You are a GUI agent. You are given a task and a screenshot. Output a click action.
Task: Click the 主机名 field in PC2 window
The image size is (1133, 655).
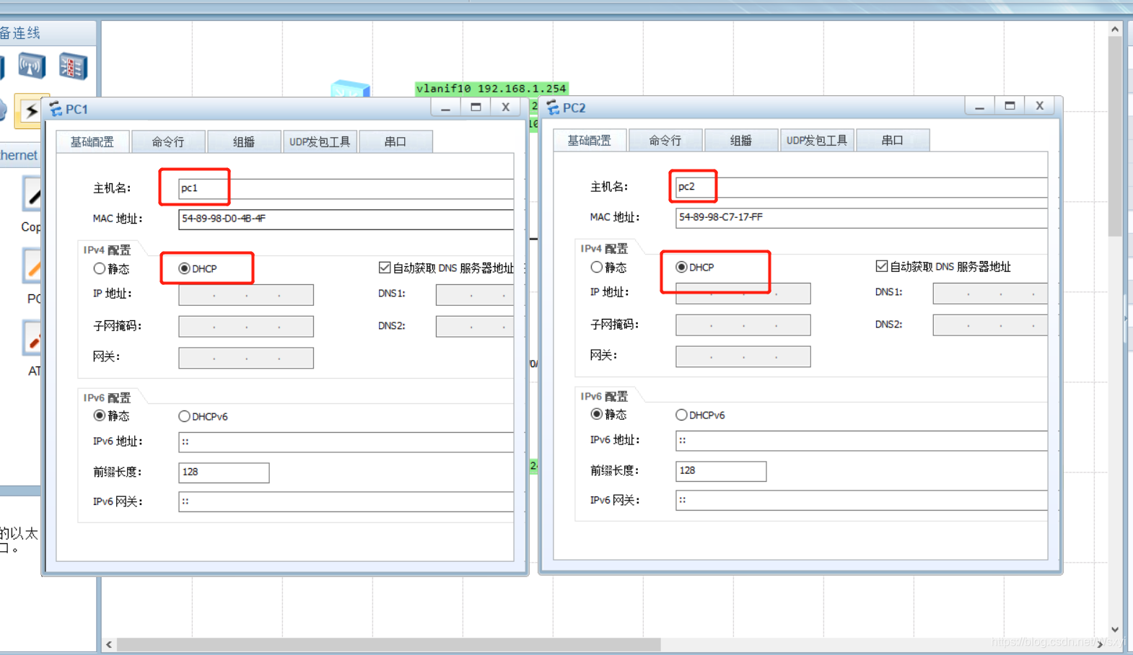pyautogui.click(x=861, y=187)
